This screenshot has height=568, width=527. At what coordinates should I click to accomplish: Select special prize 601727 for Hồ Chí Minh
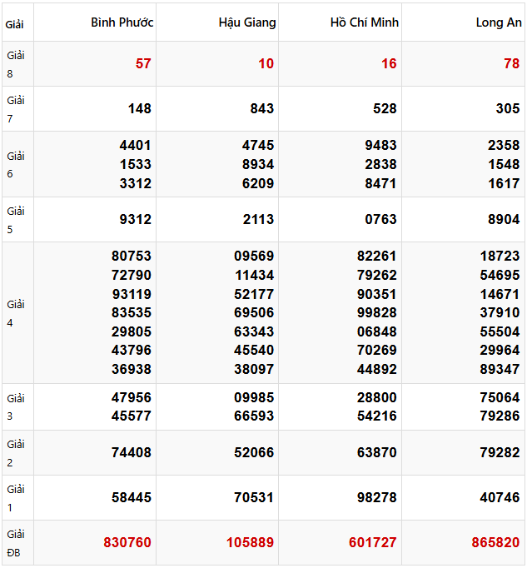coord(373,543)
